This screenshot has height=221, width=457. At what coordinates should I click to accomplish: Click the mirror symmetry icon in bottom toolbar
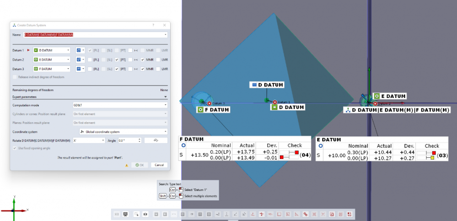pos(145,214)
